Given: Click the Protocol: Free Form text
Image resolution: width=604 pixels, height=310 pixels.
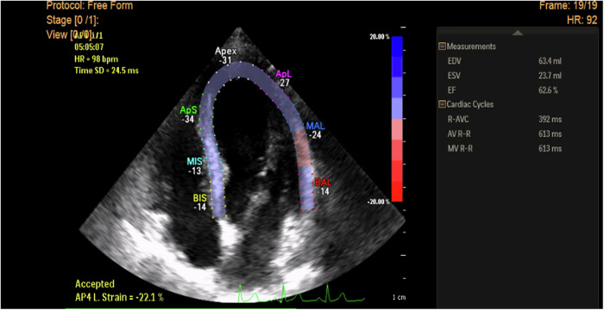Looking at the screenshot, I should (90, 5).
